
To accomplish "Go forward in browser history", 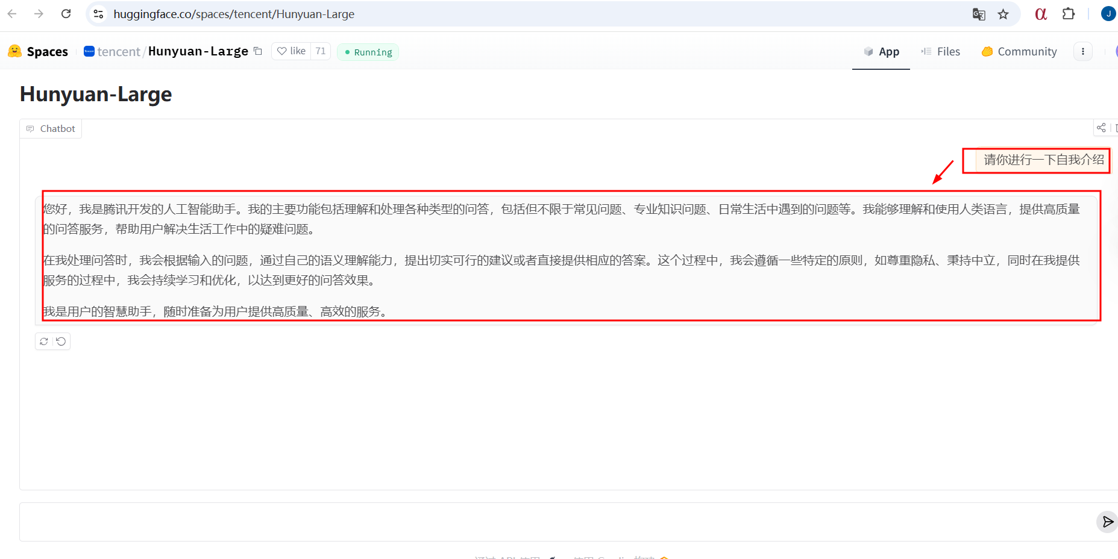I will click(x=39, y=14).
